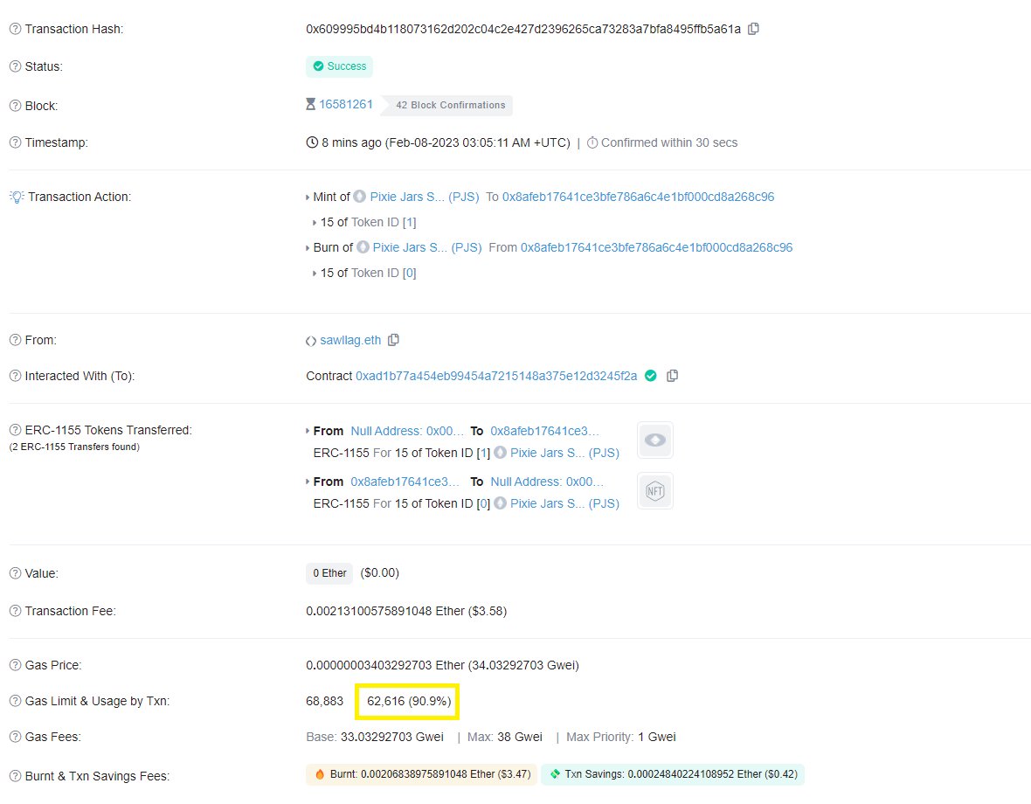1031x804 pixels.
Task: Open Pixie Jars (PJS) link in second ERC-1155 transfer
Action: tap(564, 503)
